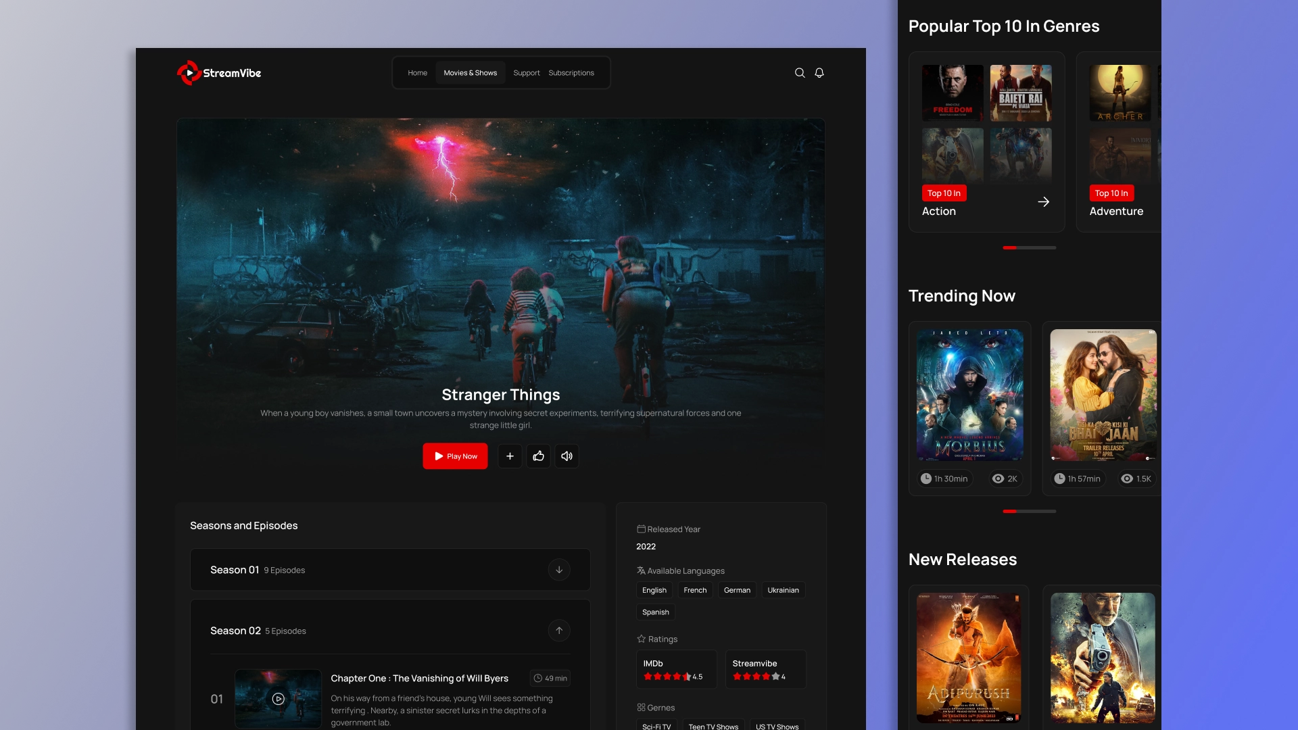Select Movies & Shows navigation tab

click(471, 72)
